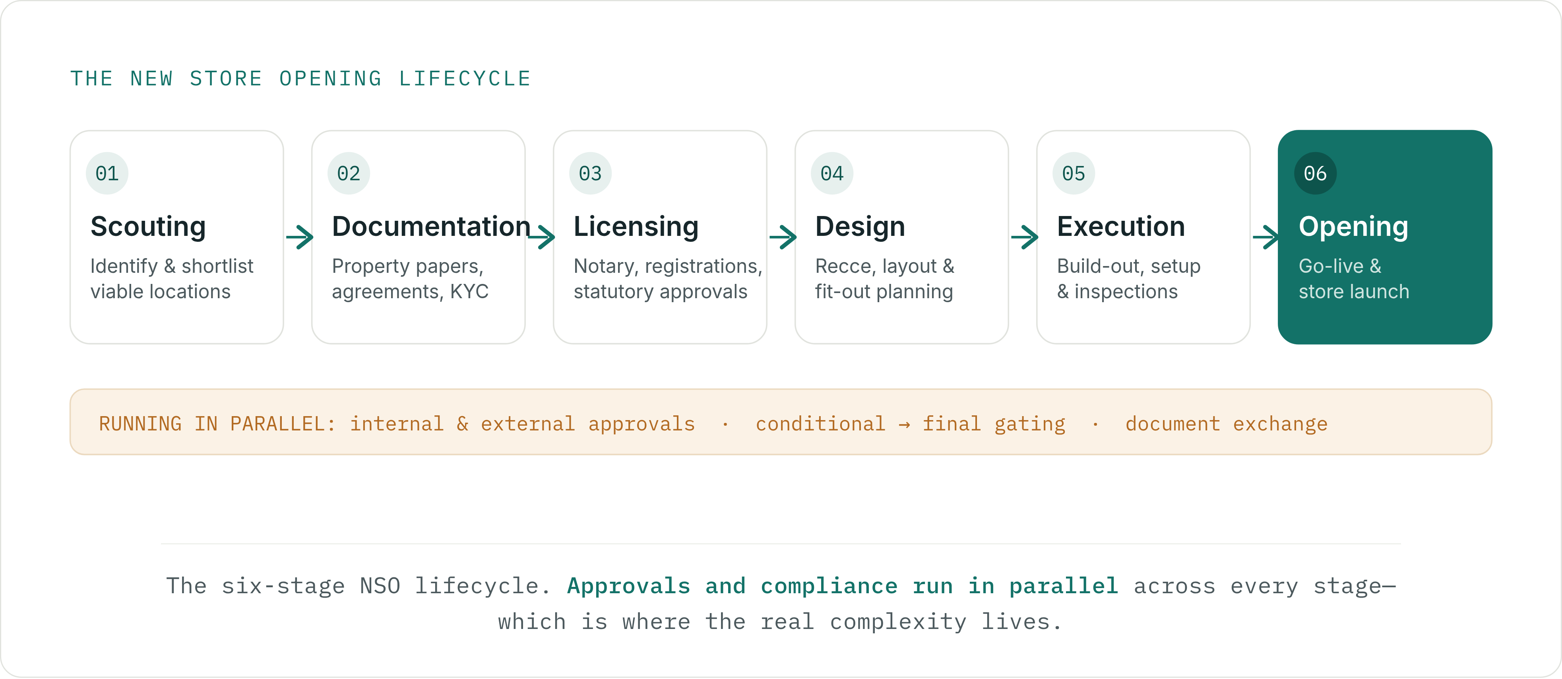Click the 03 step number badge

coord(590,173)
